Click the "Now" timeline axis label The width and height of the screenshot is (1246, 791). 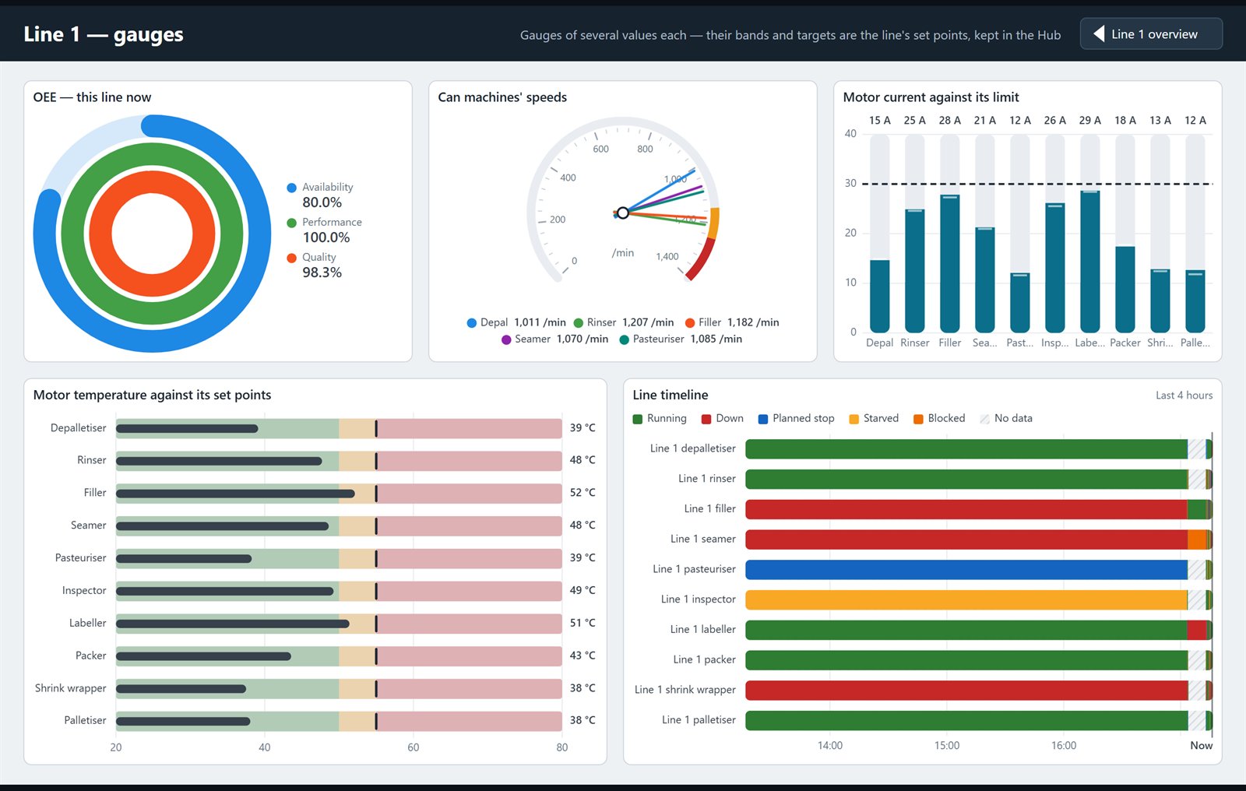pyautogui.click(x=1201, y=746)
